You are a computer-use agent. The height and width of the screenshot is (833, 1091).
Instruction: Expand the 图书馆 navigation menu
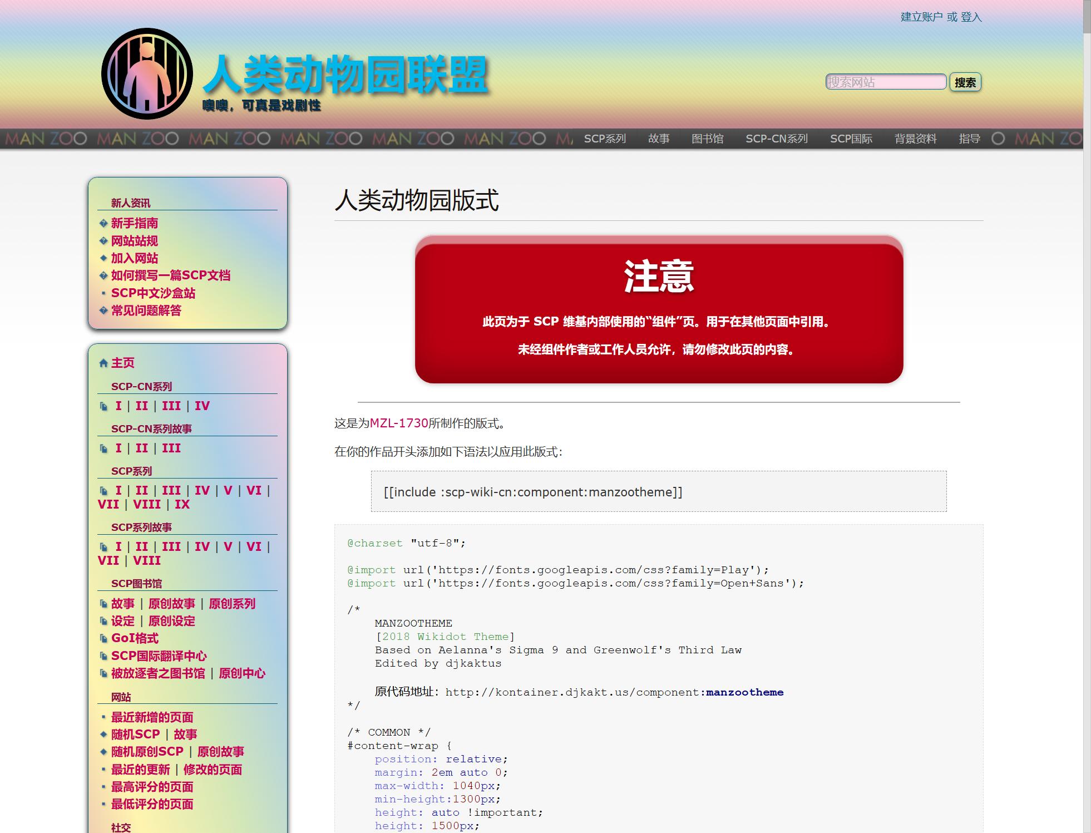707,139
